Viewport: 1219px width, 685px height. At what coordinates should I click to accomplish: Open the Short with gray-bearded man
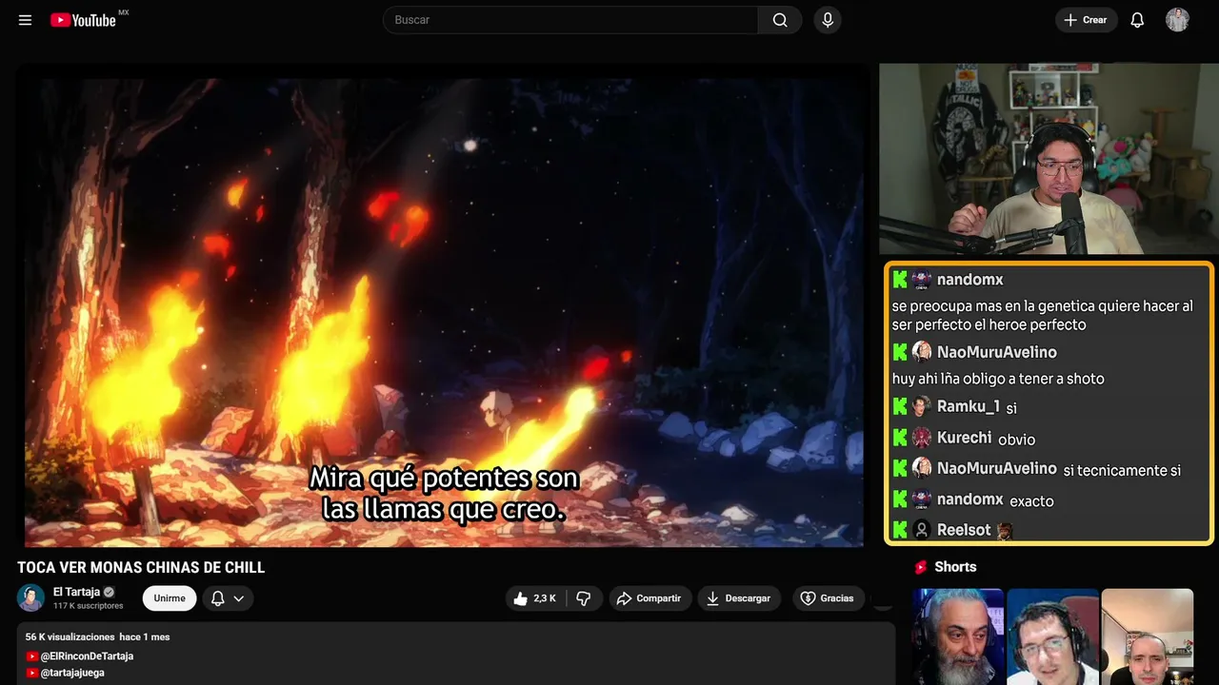tap(958, 636)
